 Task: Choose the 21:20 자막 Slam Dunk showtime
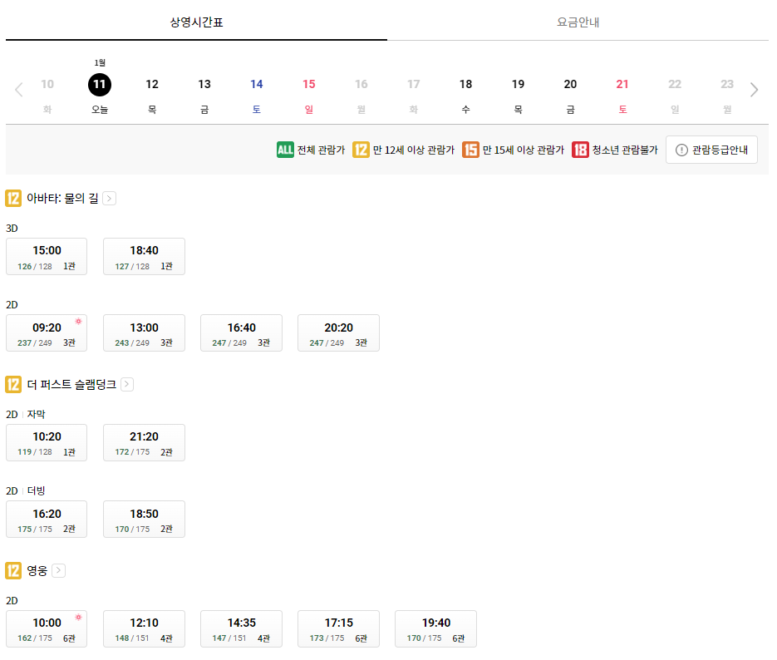click(x=144, y=442)
